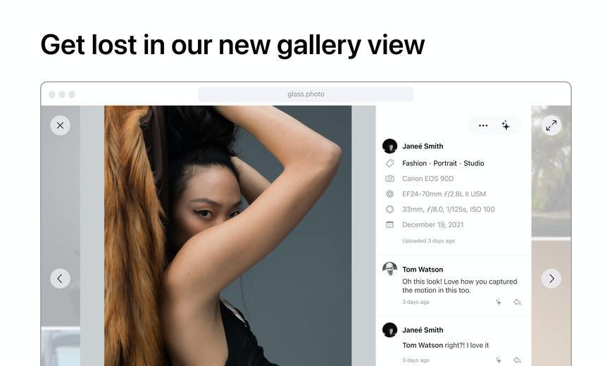Click the EF24-70mm lens info
Screen dimensions: 612x366
444,194
